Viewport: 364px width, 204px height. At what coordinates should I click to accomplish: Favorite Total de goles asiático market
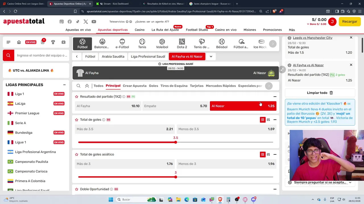tap(76, 154)
